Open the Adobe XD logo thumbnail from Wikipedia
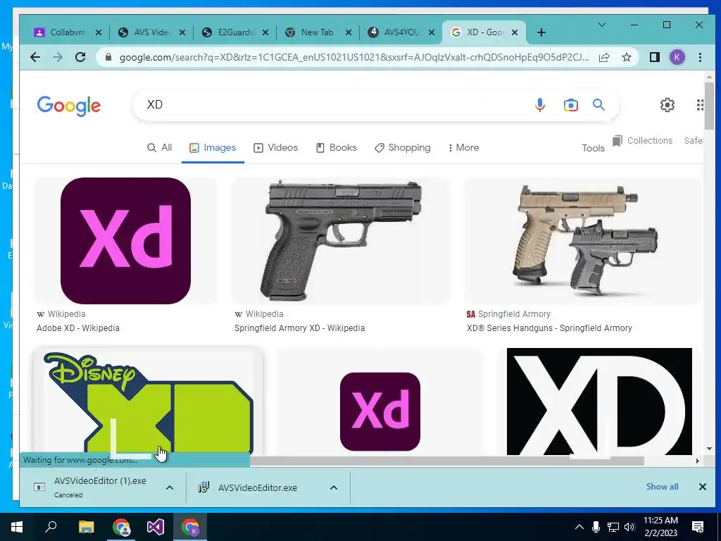The width and height of the screenshot is (721, 541). pyautogui.click(x=125, y=241)
